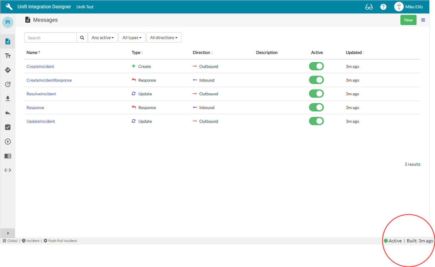This screenshot has width=435, height=267.
Task: Click the clipboard checkmark icon in sidebar
Action: click(8, 127)
